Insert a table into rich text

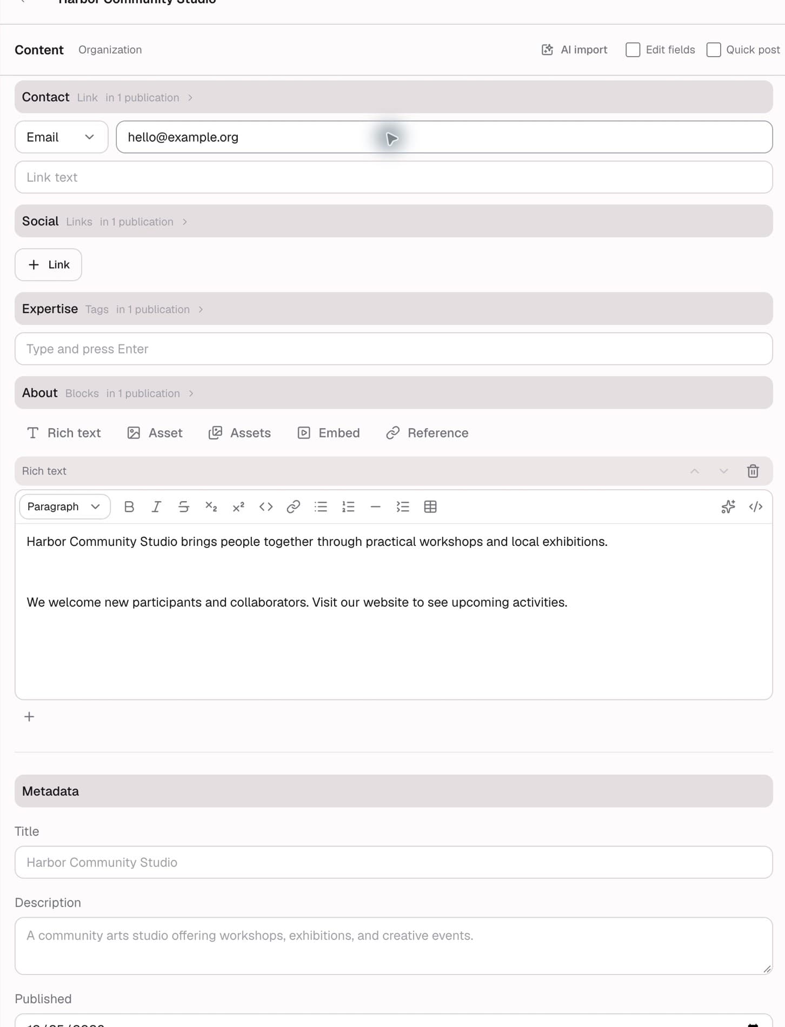(430, 506)
